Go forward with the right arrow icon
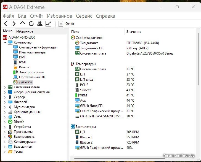 click(14, 24)
